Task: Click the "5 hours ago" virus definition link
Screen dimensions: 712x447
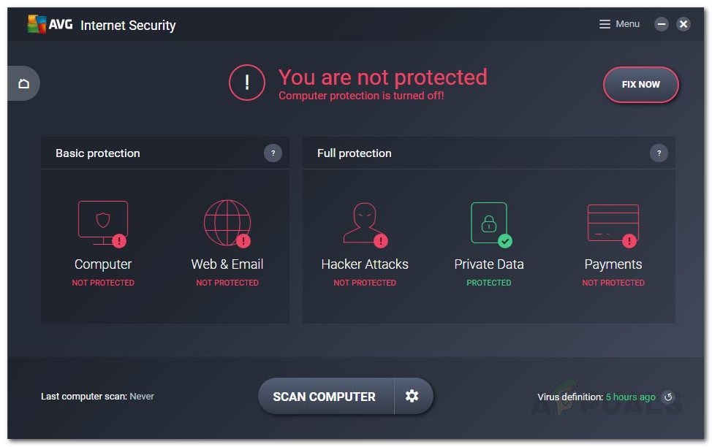Action: point(630,397)
